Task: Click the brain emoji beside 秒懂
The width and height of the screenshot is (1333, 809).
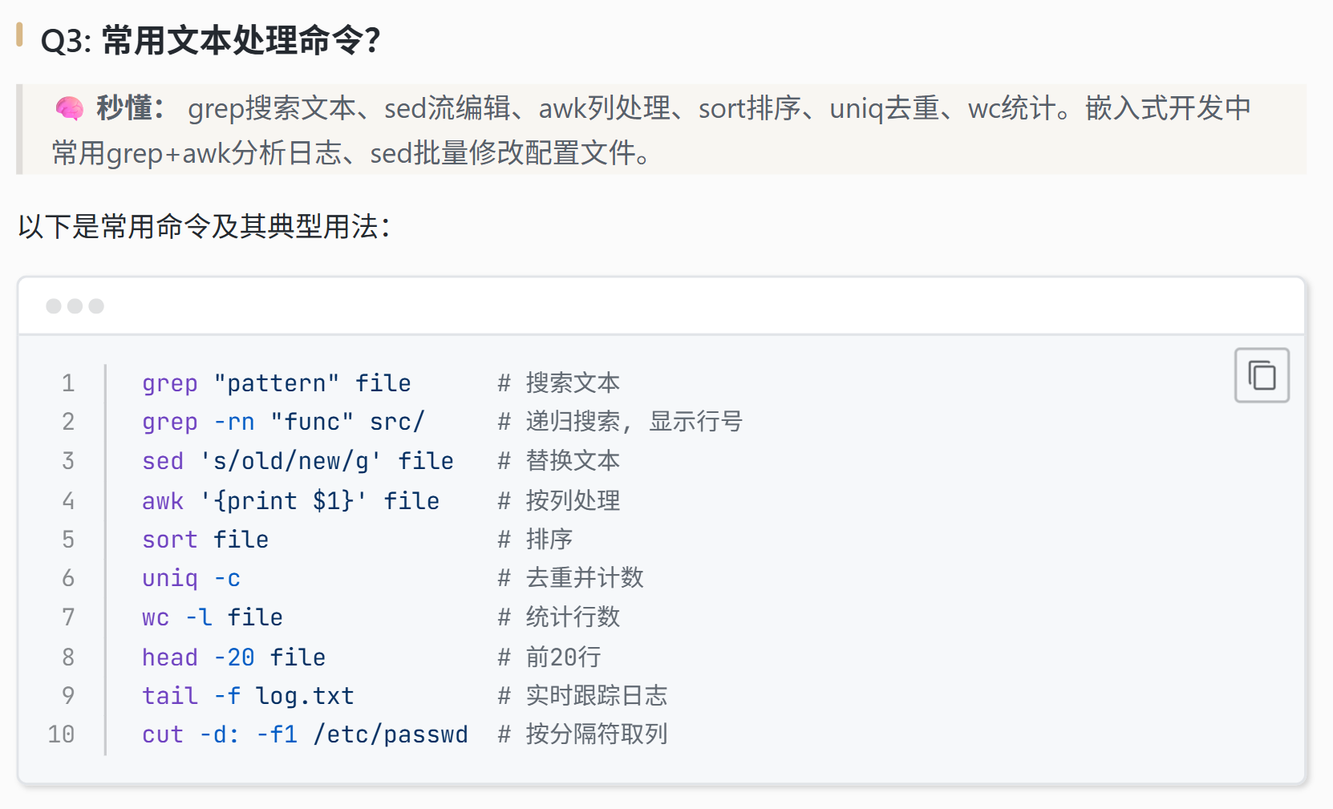Action: (x=69, y=108)
